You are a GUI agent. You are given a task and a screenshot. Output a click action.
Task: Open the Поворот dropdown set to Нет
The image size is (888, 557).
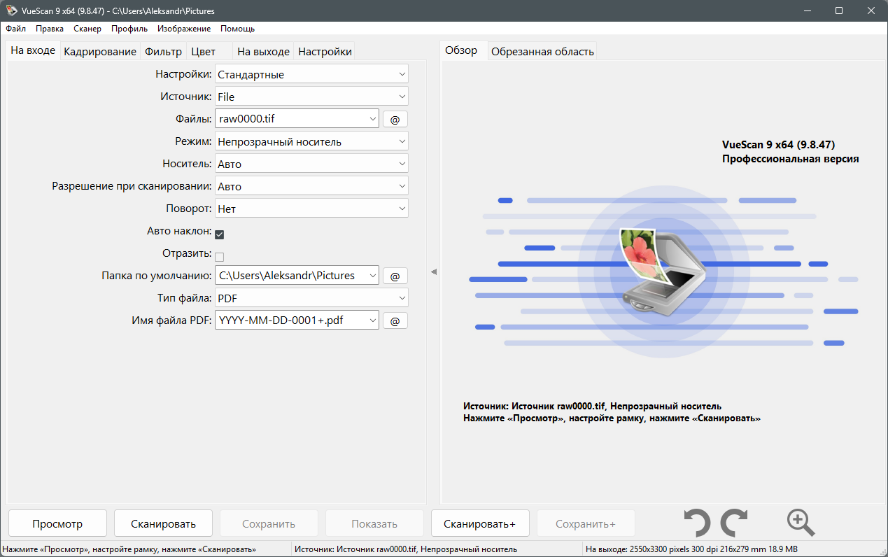pos(311,209)
